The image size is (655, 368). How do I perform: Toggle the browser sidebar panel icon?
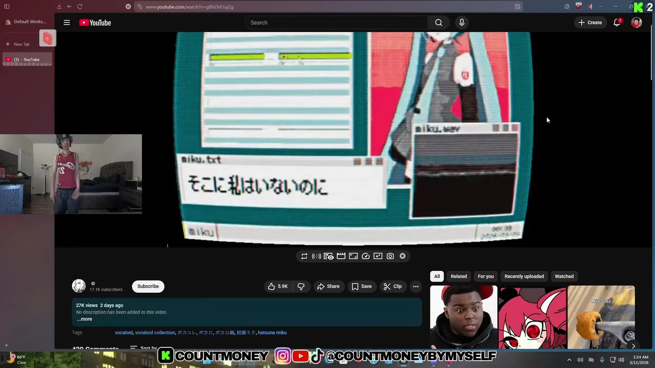pyautogui.click(x=7, y=7)
